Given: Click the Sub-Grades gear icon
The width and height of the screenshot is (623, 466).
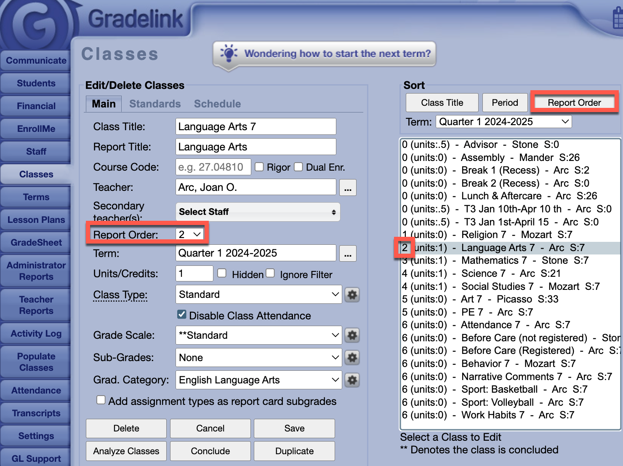Looking at the screenshot, I should 352,358.
